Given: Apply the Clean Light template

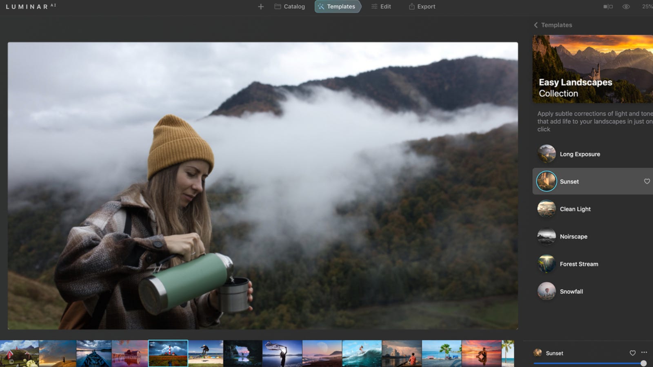Looking at the screenshot, I should (x=575, y=209).
